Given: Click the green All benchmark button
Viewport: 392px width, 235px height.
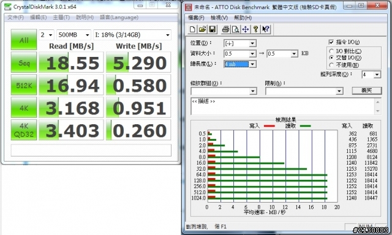Looking at the screenshot, I should (x=24, y=40).
